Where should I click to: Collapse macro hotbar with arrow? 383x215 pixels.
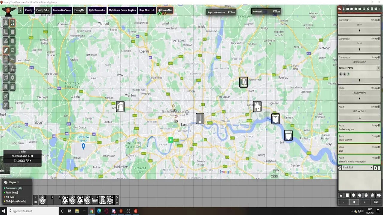coord(36,197)
